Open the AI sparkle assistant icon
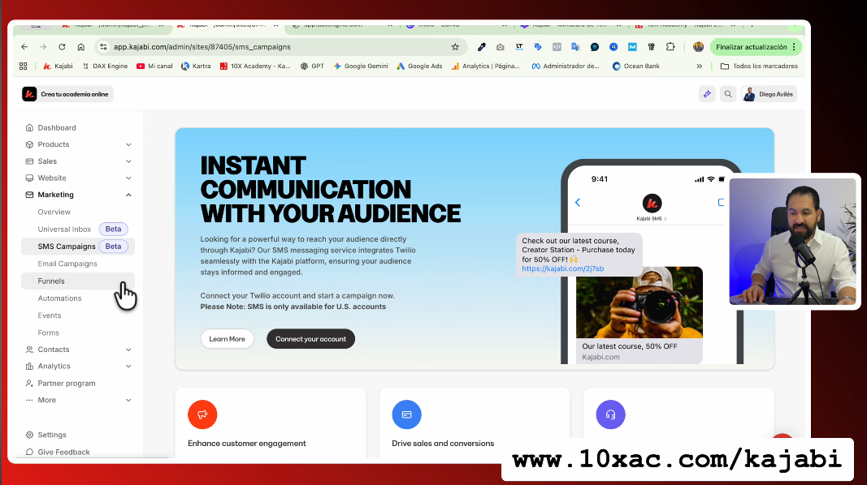 click(x=707, y=94)
